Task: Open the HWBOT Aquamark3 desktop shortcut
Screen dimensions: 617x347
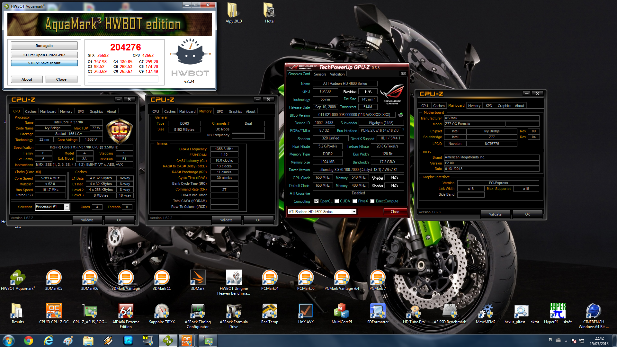Action: click(18, 280)
